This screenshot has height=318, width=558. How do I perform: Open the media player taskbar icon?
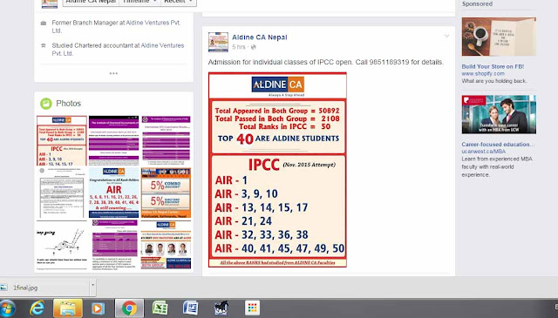coord(98,308)
